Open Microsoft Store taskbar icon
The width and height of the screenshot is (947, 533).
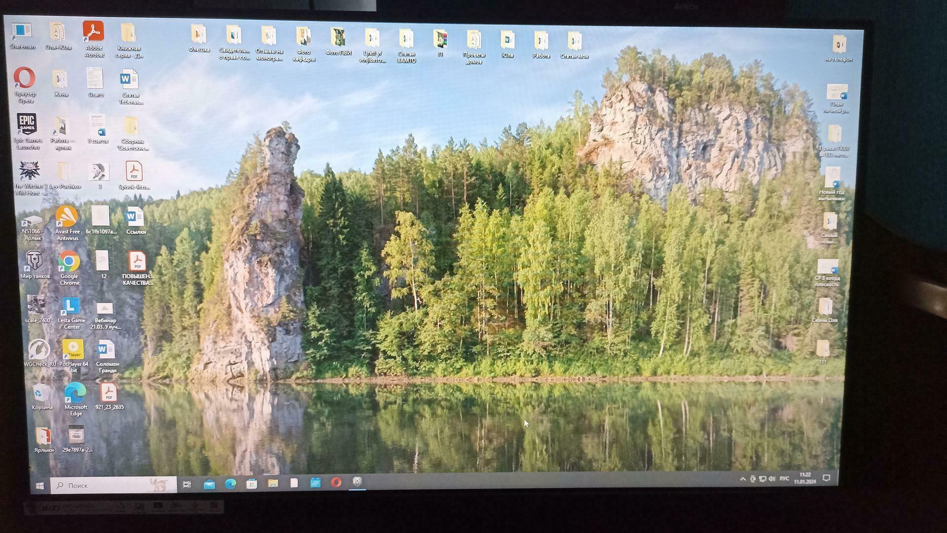252,484
